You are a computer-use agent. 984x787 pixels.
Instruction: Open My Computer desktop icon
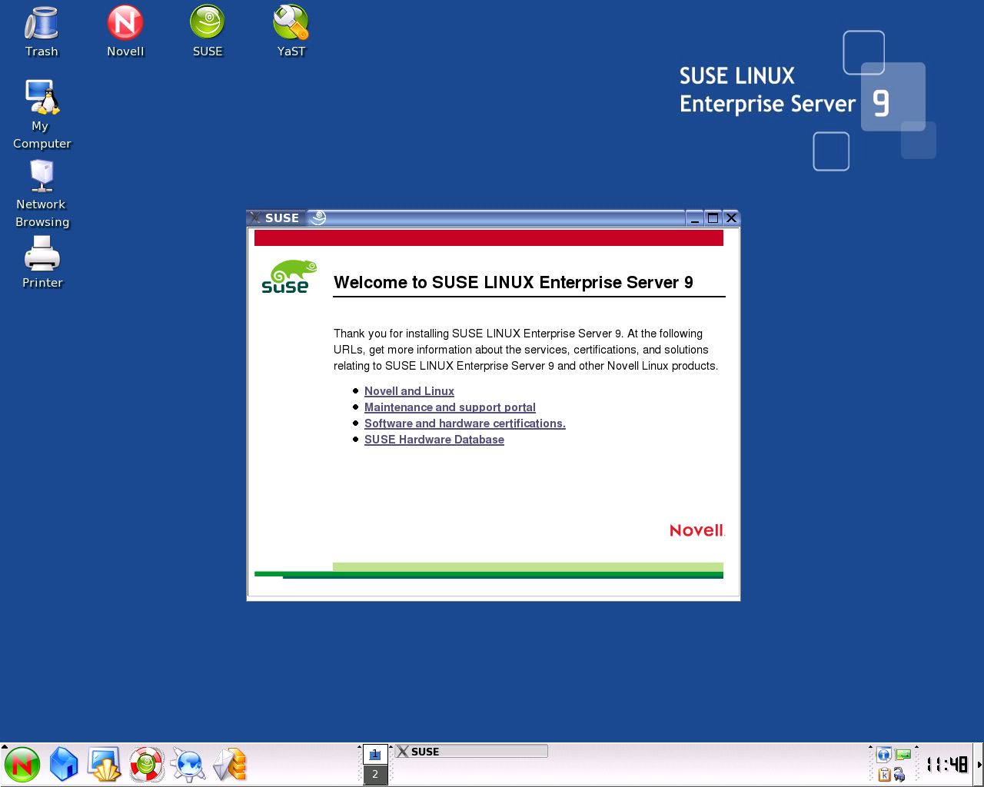pyautogui.click(x=42, y=115)
